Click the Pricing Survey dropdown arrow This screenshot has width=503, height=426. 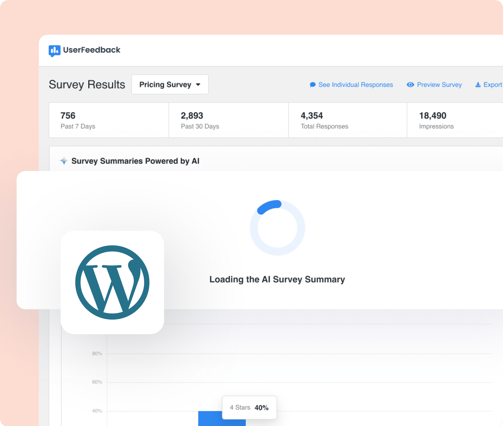tap(198, 85)
